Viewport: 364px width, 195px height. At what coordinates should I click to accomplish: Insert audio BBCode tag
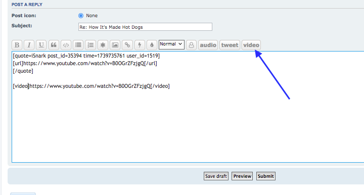coord(208,45)
